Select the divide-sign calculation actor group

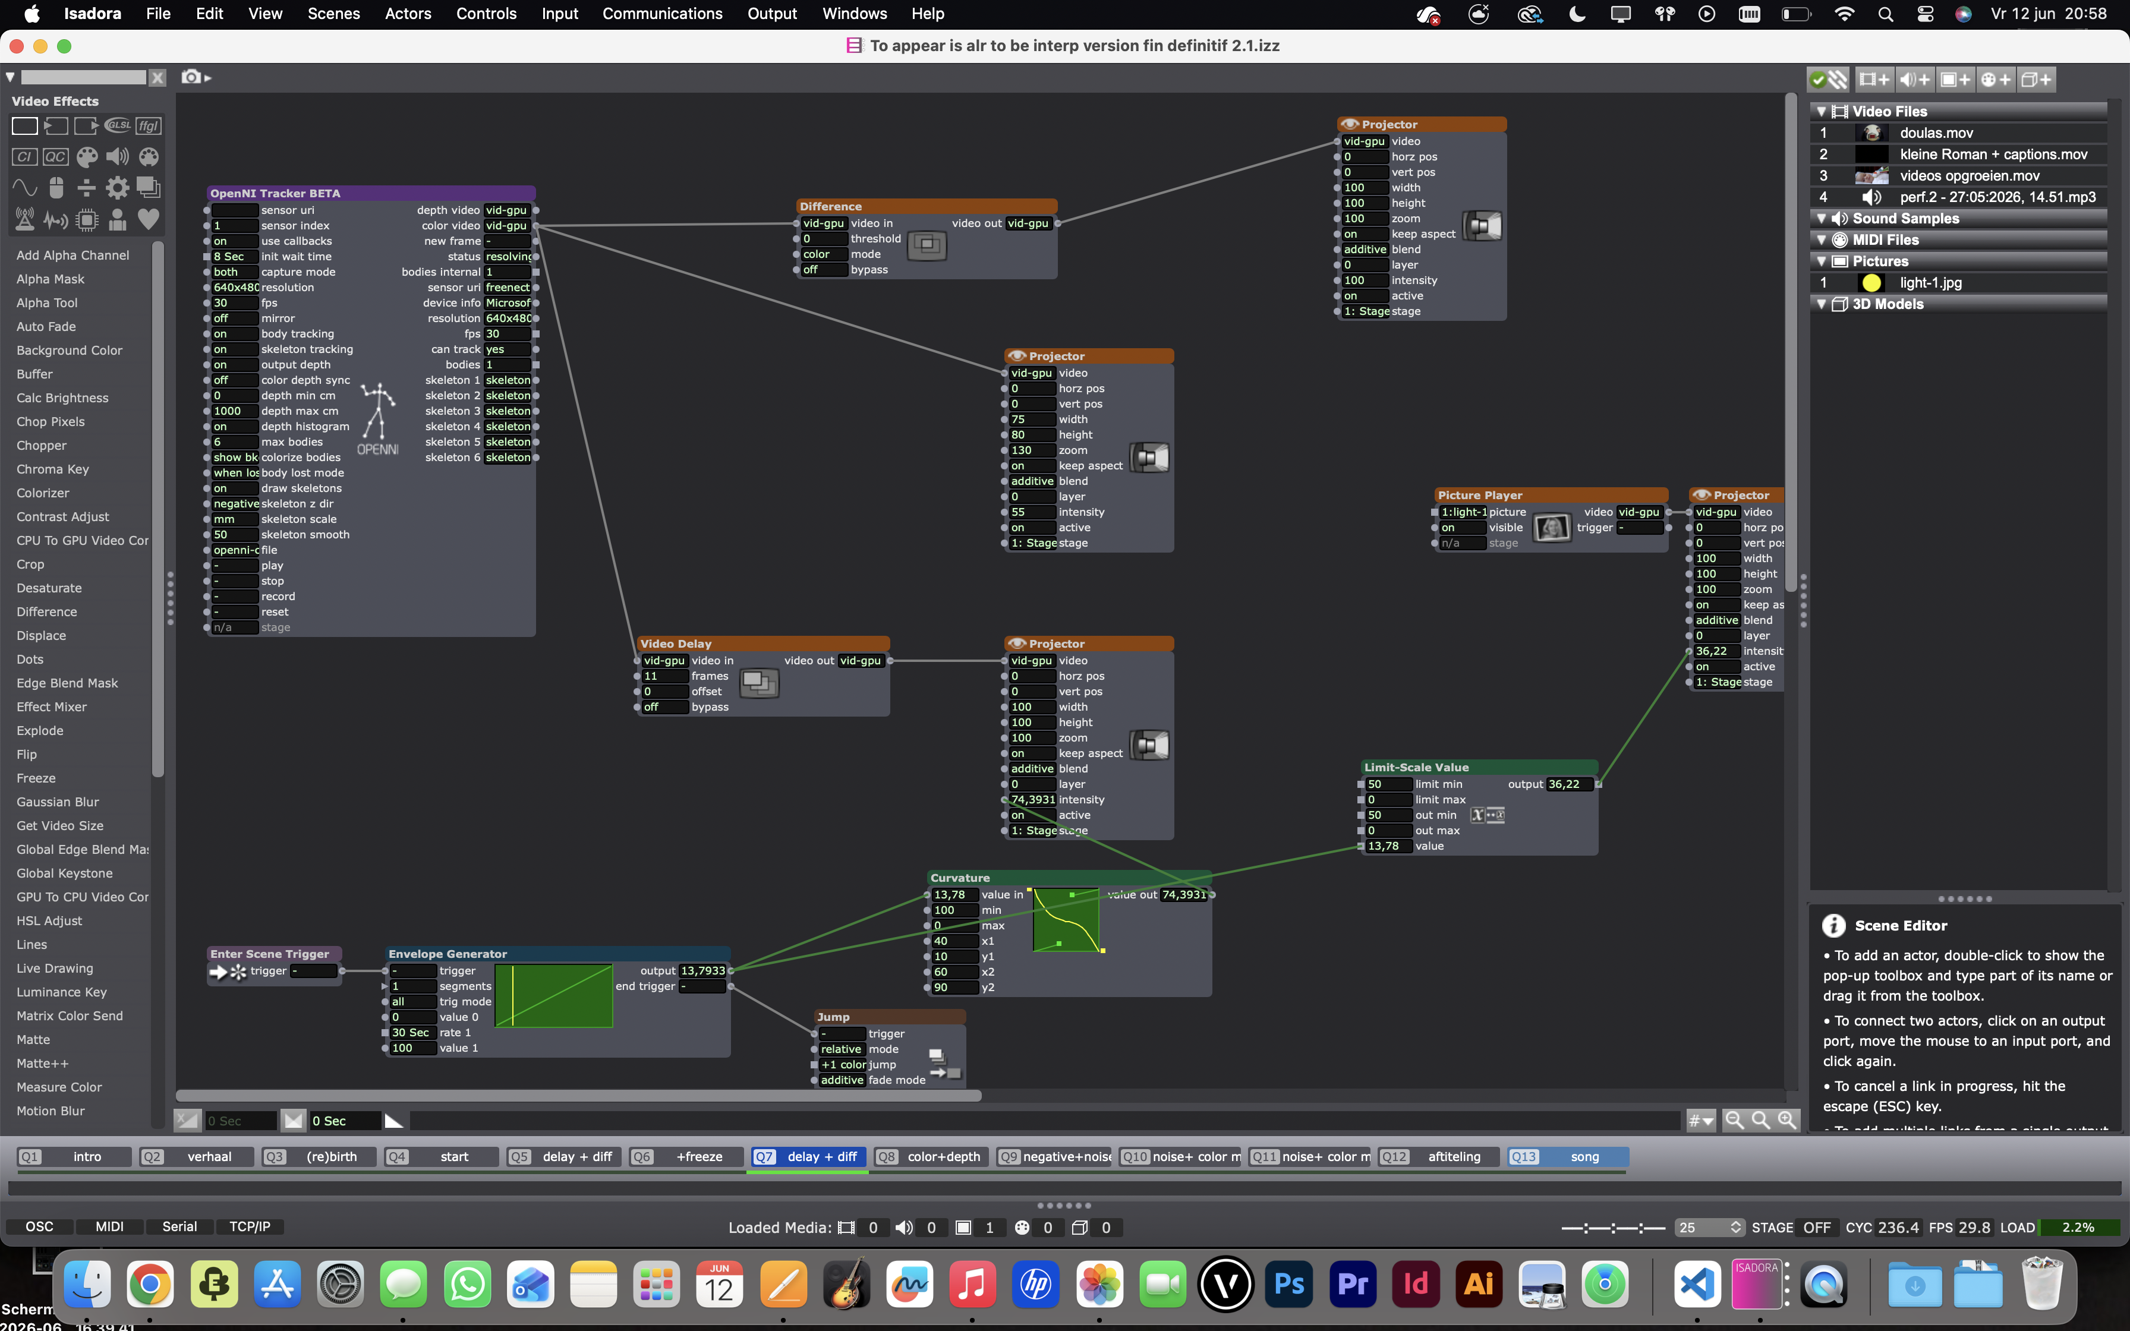[x=86, y=188]
